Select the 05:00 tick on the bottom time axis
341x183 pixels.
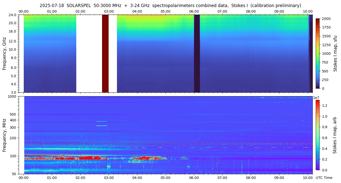[165, 178]
